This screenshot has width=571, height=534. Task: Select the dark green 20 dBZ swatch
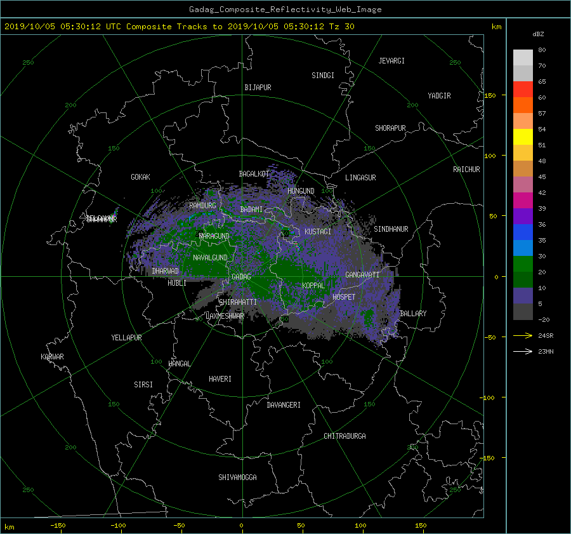[x=523, y=279]
